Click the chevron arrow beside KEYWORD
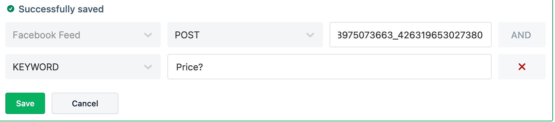The image size is (555, 122). click(148, 67)
